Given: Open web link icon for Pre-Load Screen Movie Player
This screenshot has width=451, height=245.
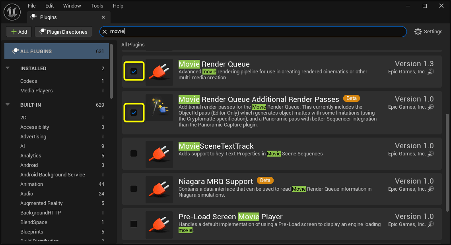Looking at the screenshot, I should coord(431,224).
